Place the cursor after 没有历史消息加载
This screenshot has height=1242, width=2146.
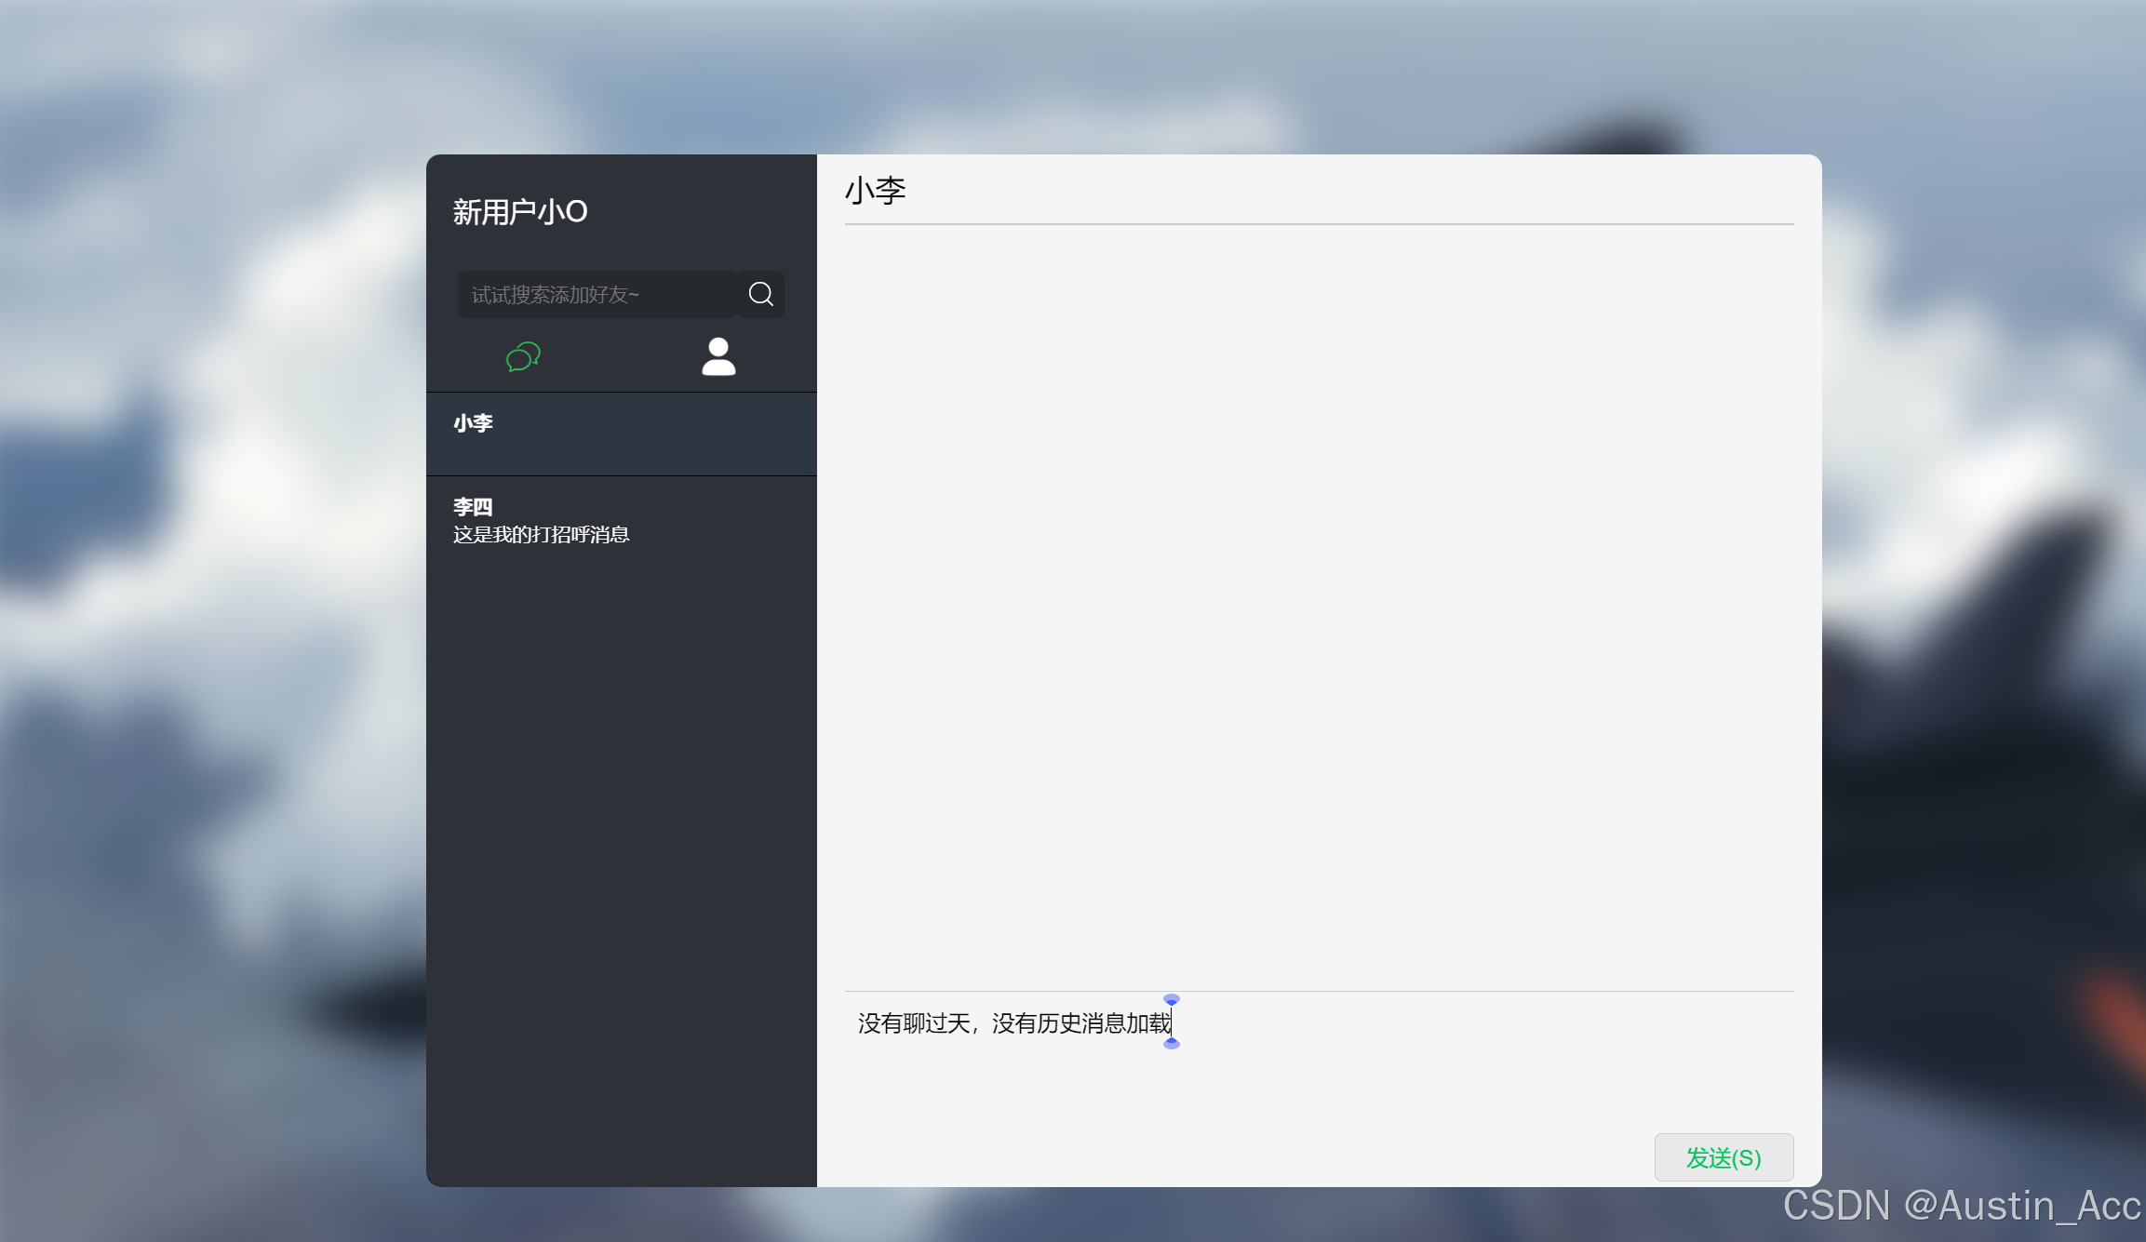1173,1023
